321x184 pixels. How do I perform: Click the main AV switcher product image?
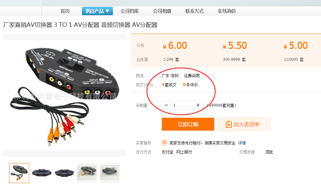coord(65,95)
